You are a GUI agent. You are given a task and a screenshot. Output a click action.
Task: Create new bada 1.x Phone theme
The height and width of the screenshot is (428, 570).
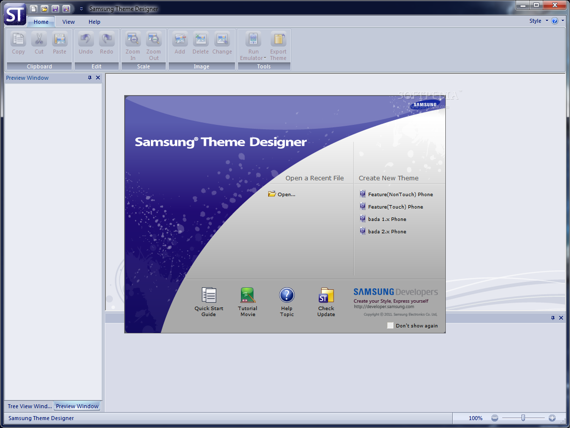point(383,219)
